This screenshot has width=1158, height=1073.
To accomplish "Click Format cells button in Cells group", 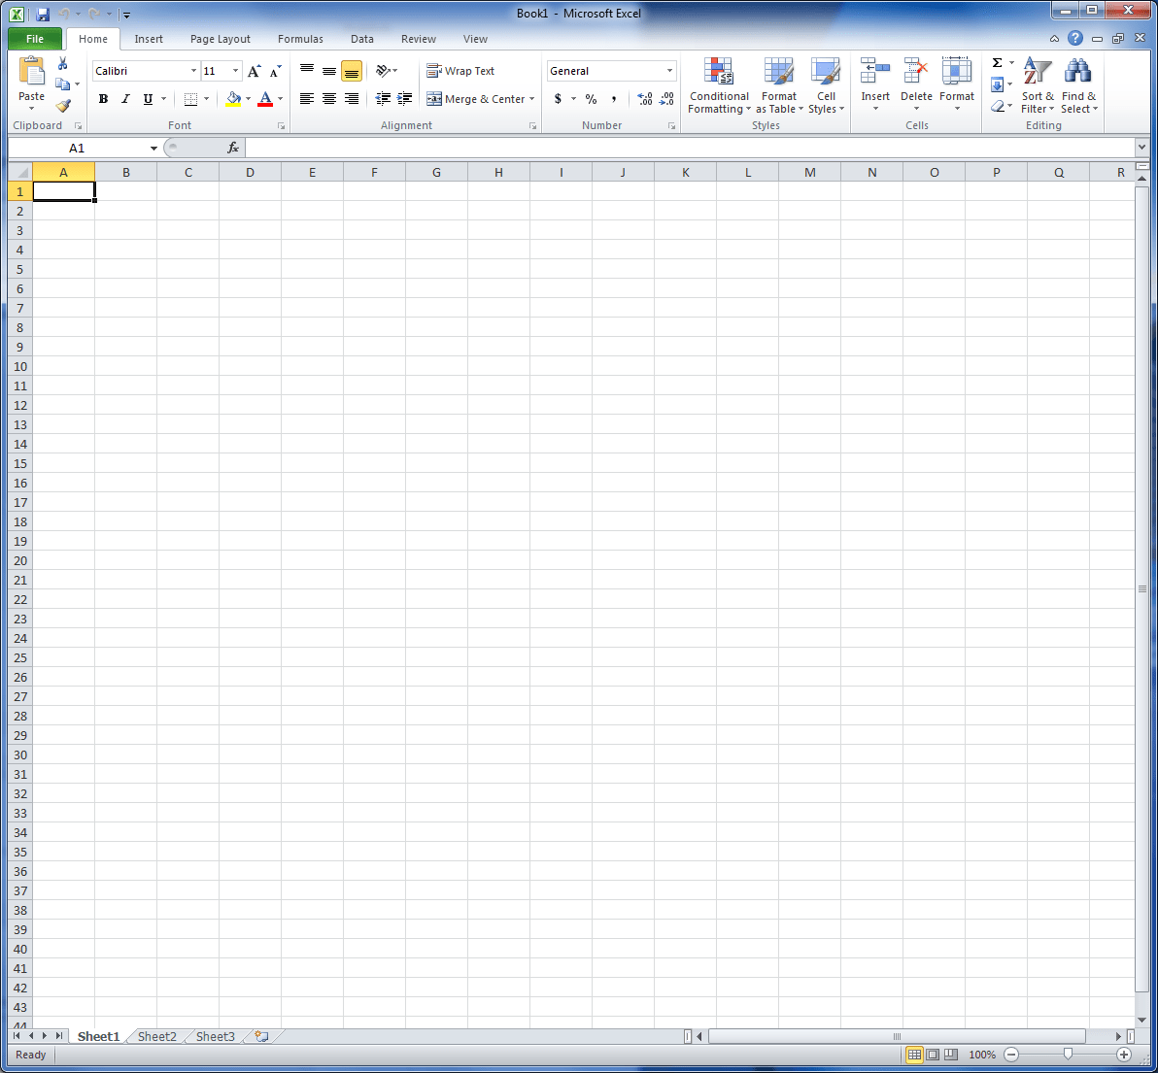I will pyautogui.click(x=957, y=84).
